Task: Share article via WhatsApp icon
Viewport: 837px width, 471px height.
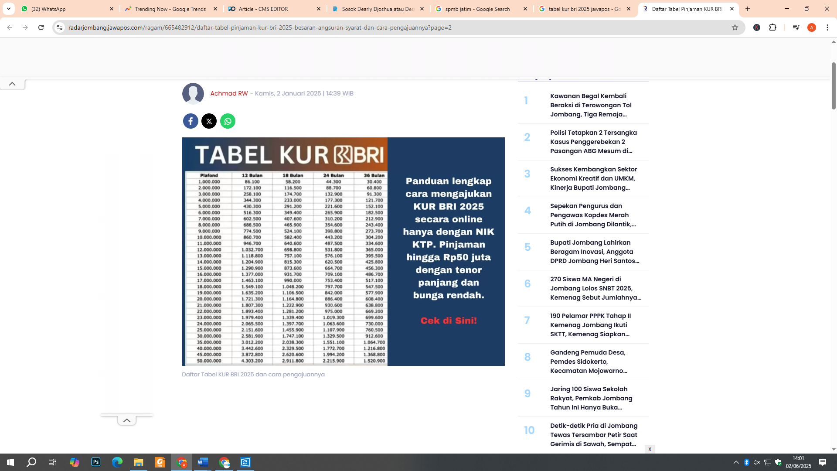Action: (228, 121)
